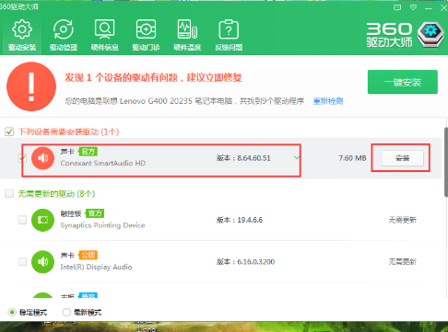The height and width of the screenshot is (332, 448).
Task: Click 无需更新 text for Synaptics Pointing Device
Action: click(x=403, y=220)
